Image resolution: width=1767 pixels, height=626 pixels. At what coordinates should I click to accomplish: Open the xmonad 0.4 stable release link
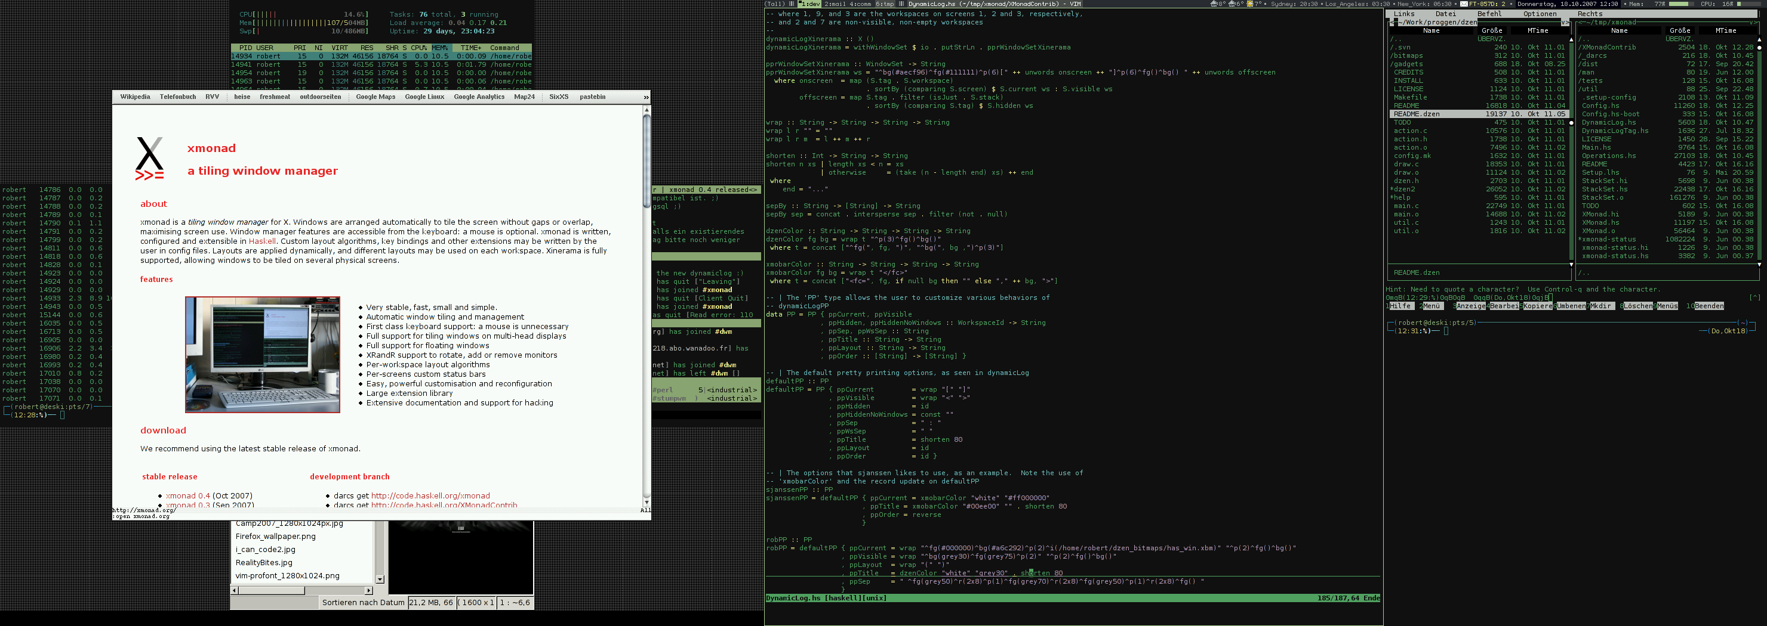pyautogui.click(x=188, y=495)
